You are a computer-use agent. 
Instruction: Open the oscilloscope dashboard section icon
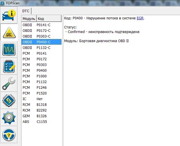click(9, 49)
